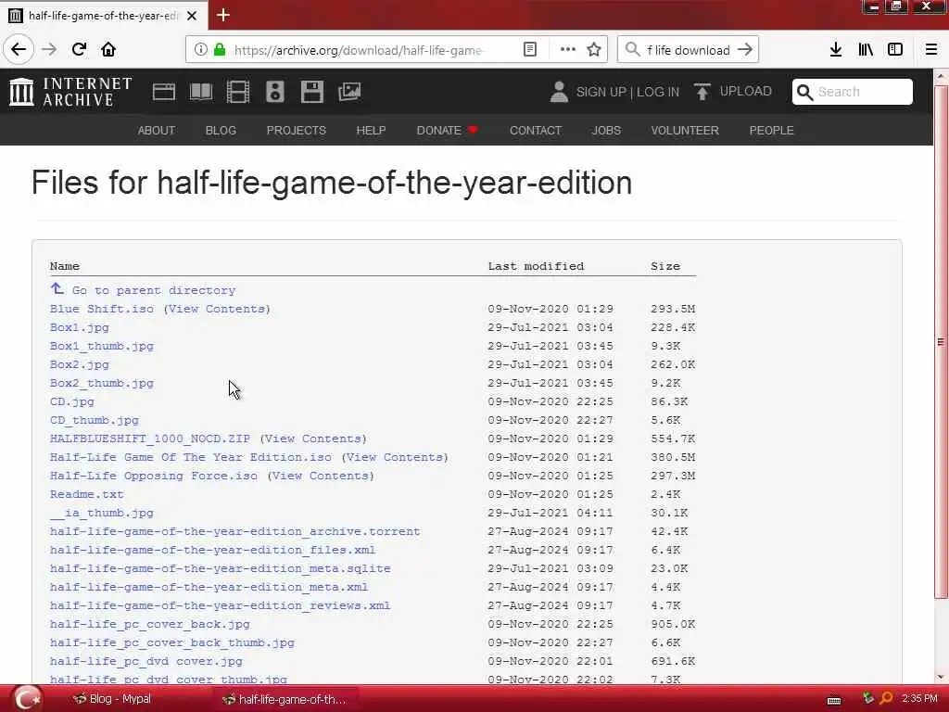
Task: Open page actions three-dot menu
Action: (x=568, y=50)
